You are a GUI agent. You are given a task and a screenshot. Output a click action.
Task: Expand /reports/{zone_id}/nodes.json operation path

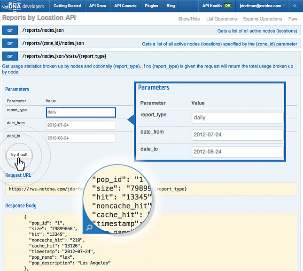click(x=53, y=43)
